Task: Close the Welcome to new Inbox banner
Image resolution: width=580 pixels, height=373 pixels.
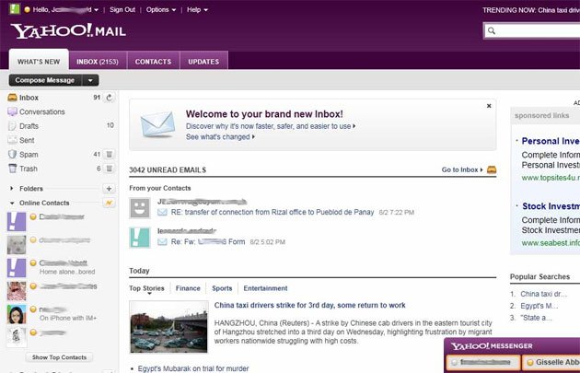Action: pos(489,106)
